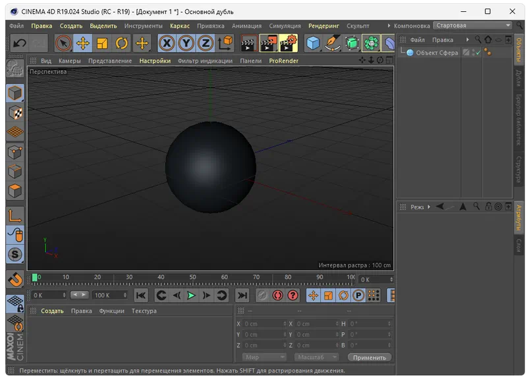Select Workplane mode orange grid icon
The height and width of the screenshot is (377, 527).
pos(15,132)
